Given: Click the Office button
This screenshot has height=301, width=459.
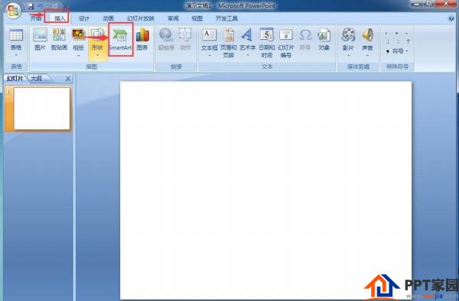Looking at the screenshot, I should pos(13,11).
